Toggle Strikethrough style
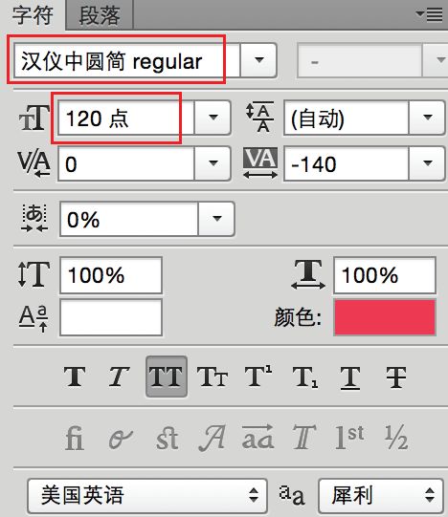Viewport: 448px width, 517px height. (x=396, y=377)
